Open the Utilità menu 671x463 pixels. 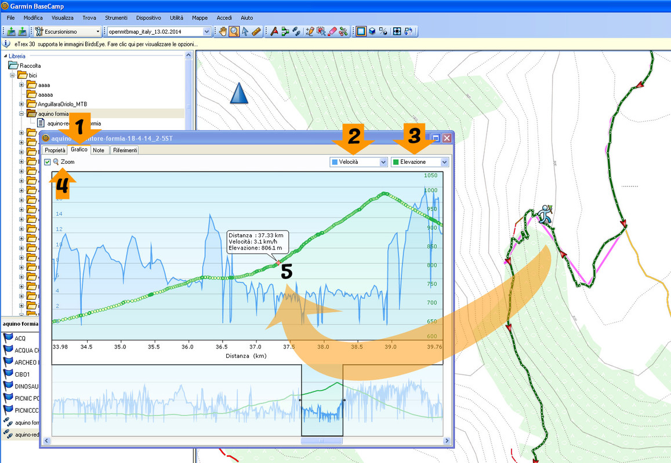point(176,17)
